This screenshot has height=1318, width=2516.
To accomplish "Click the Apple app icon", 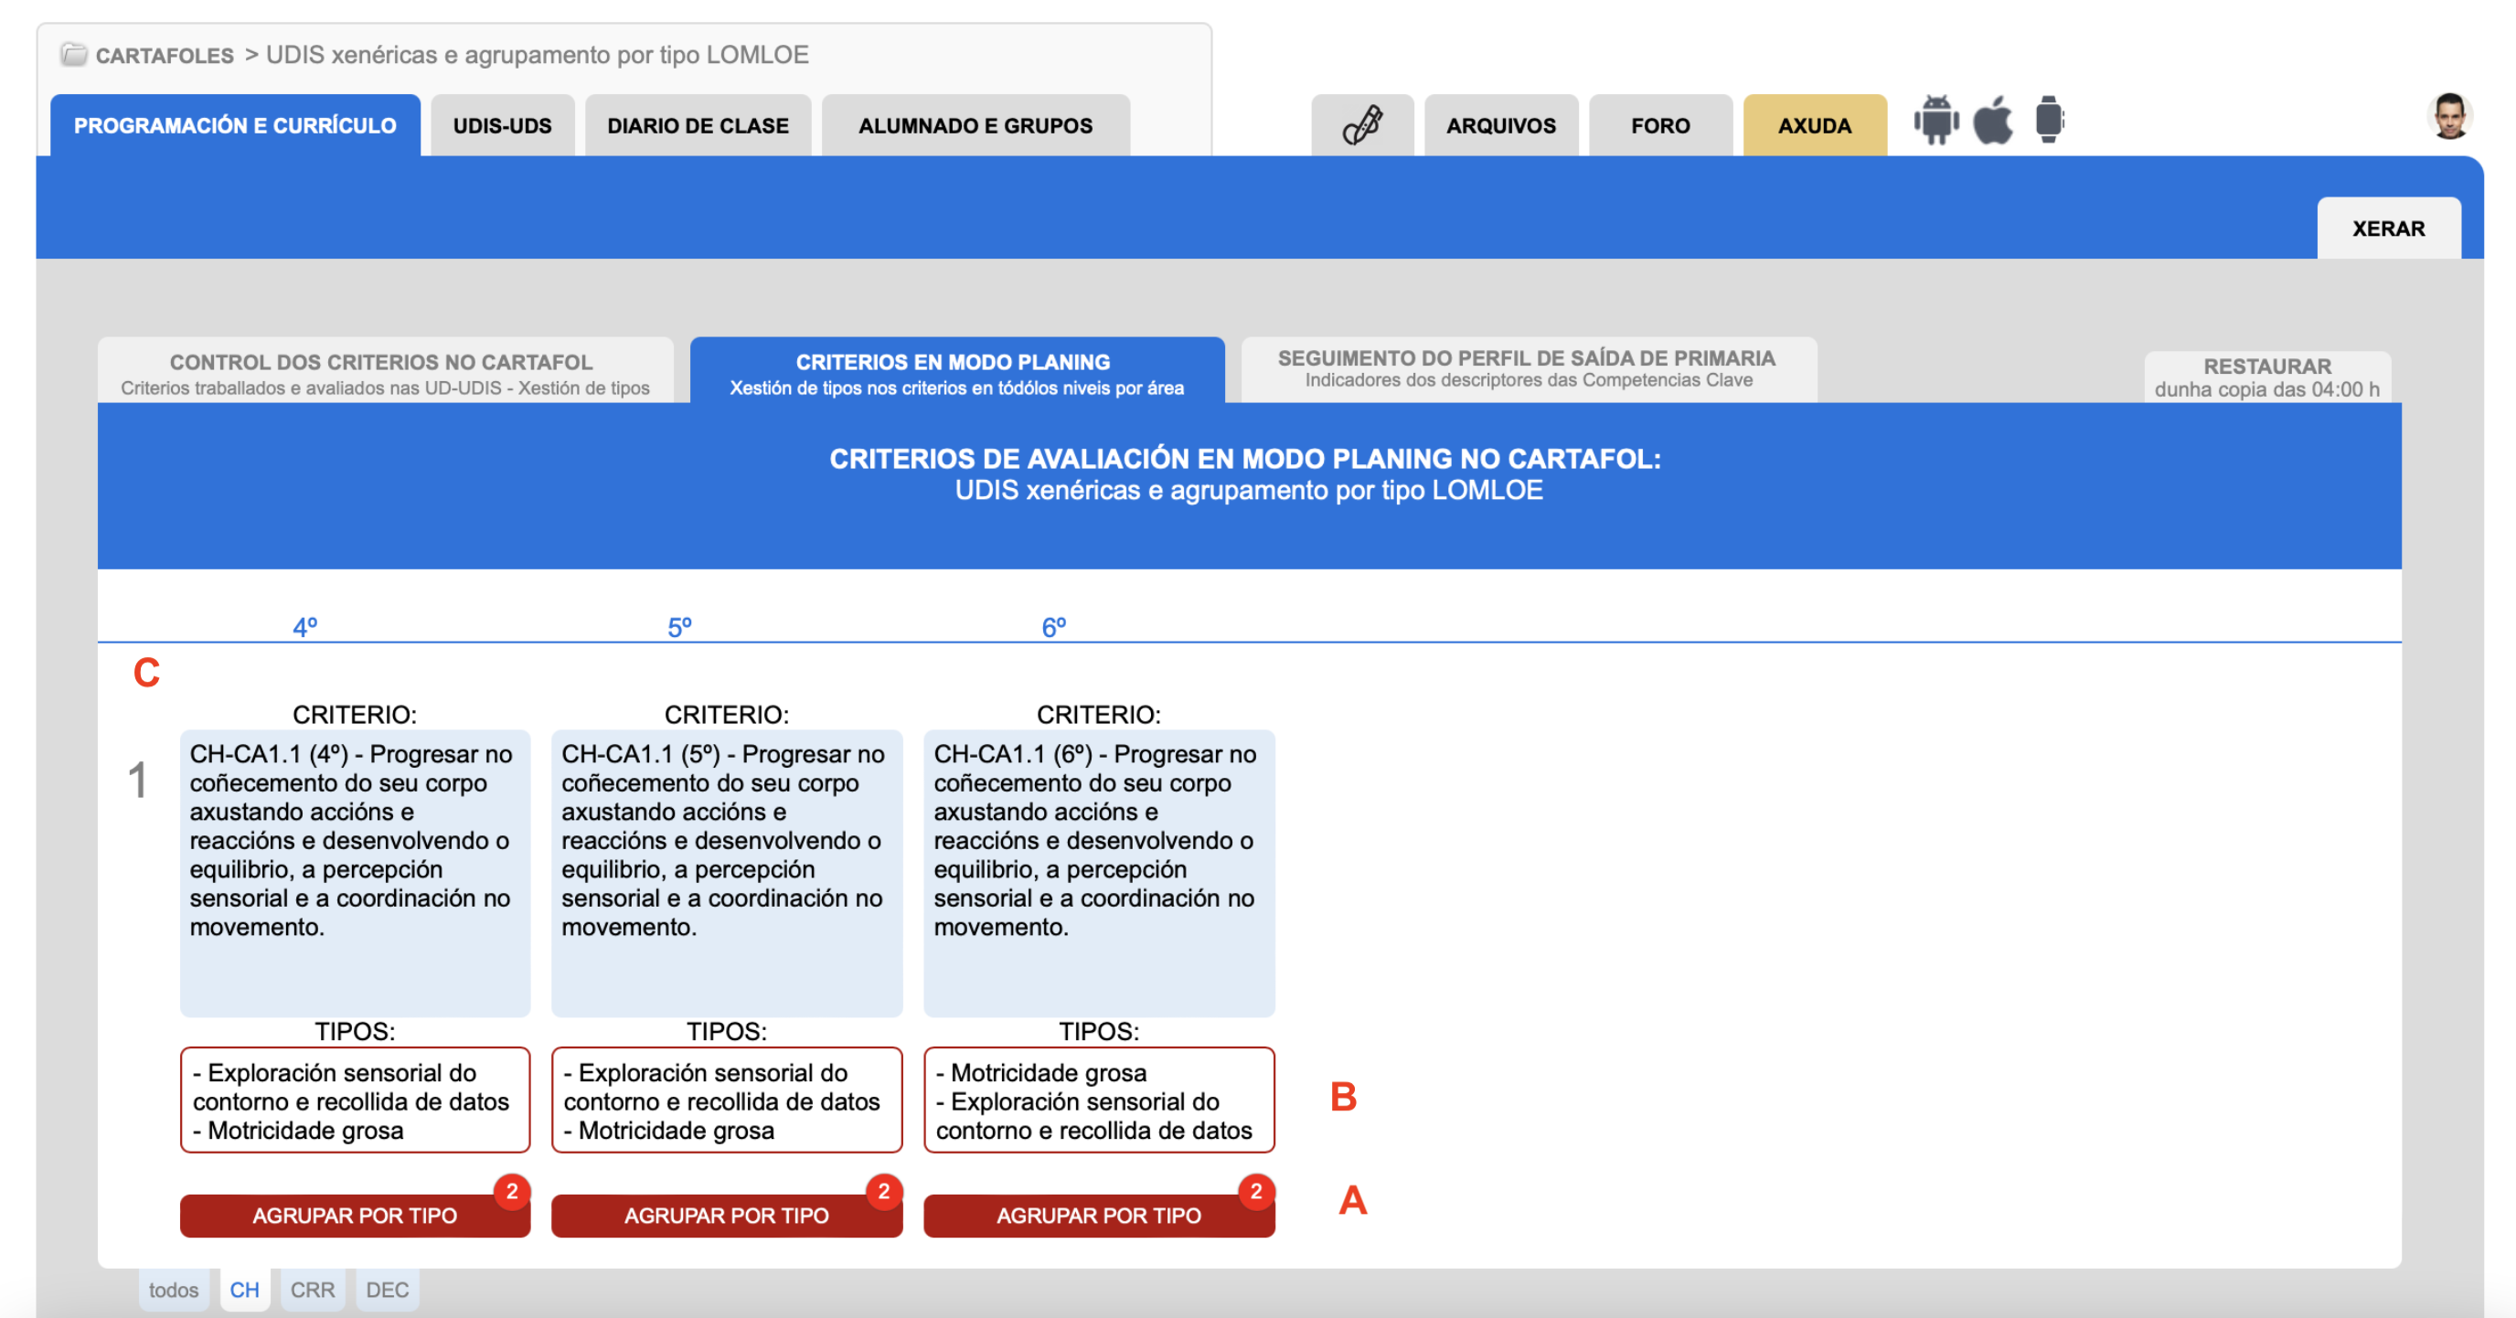I will 1992,120.
